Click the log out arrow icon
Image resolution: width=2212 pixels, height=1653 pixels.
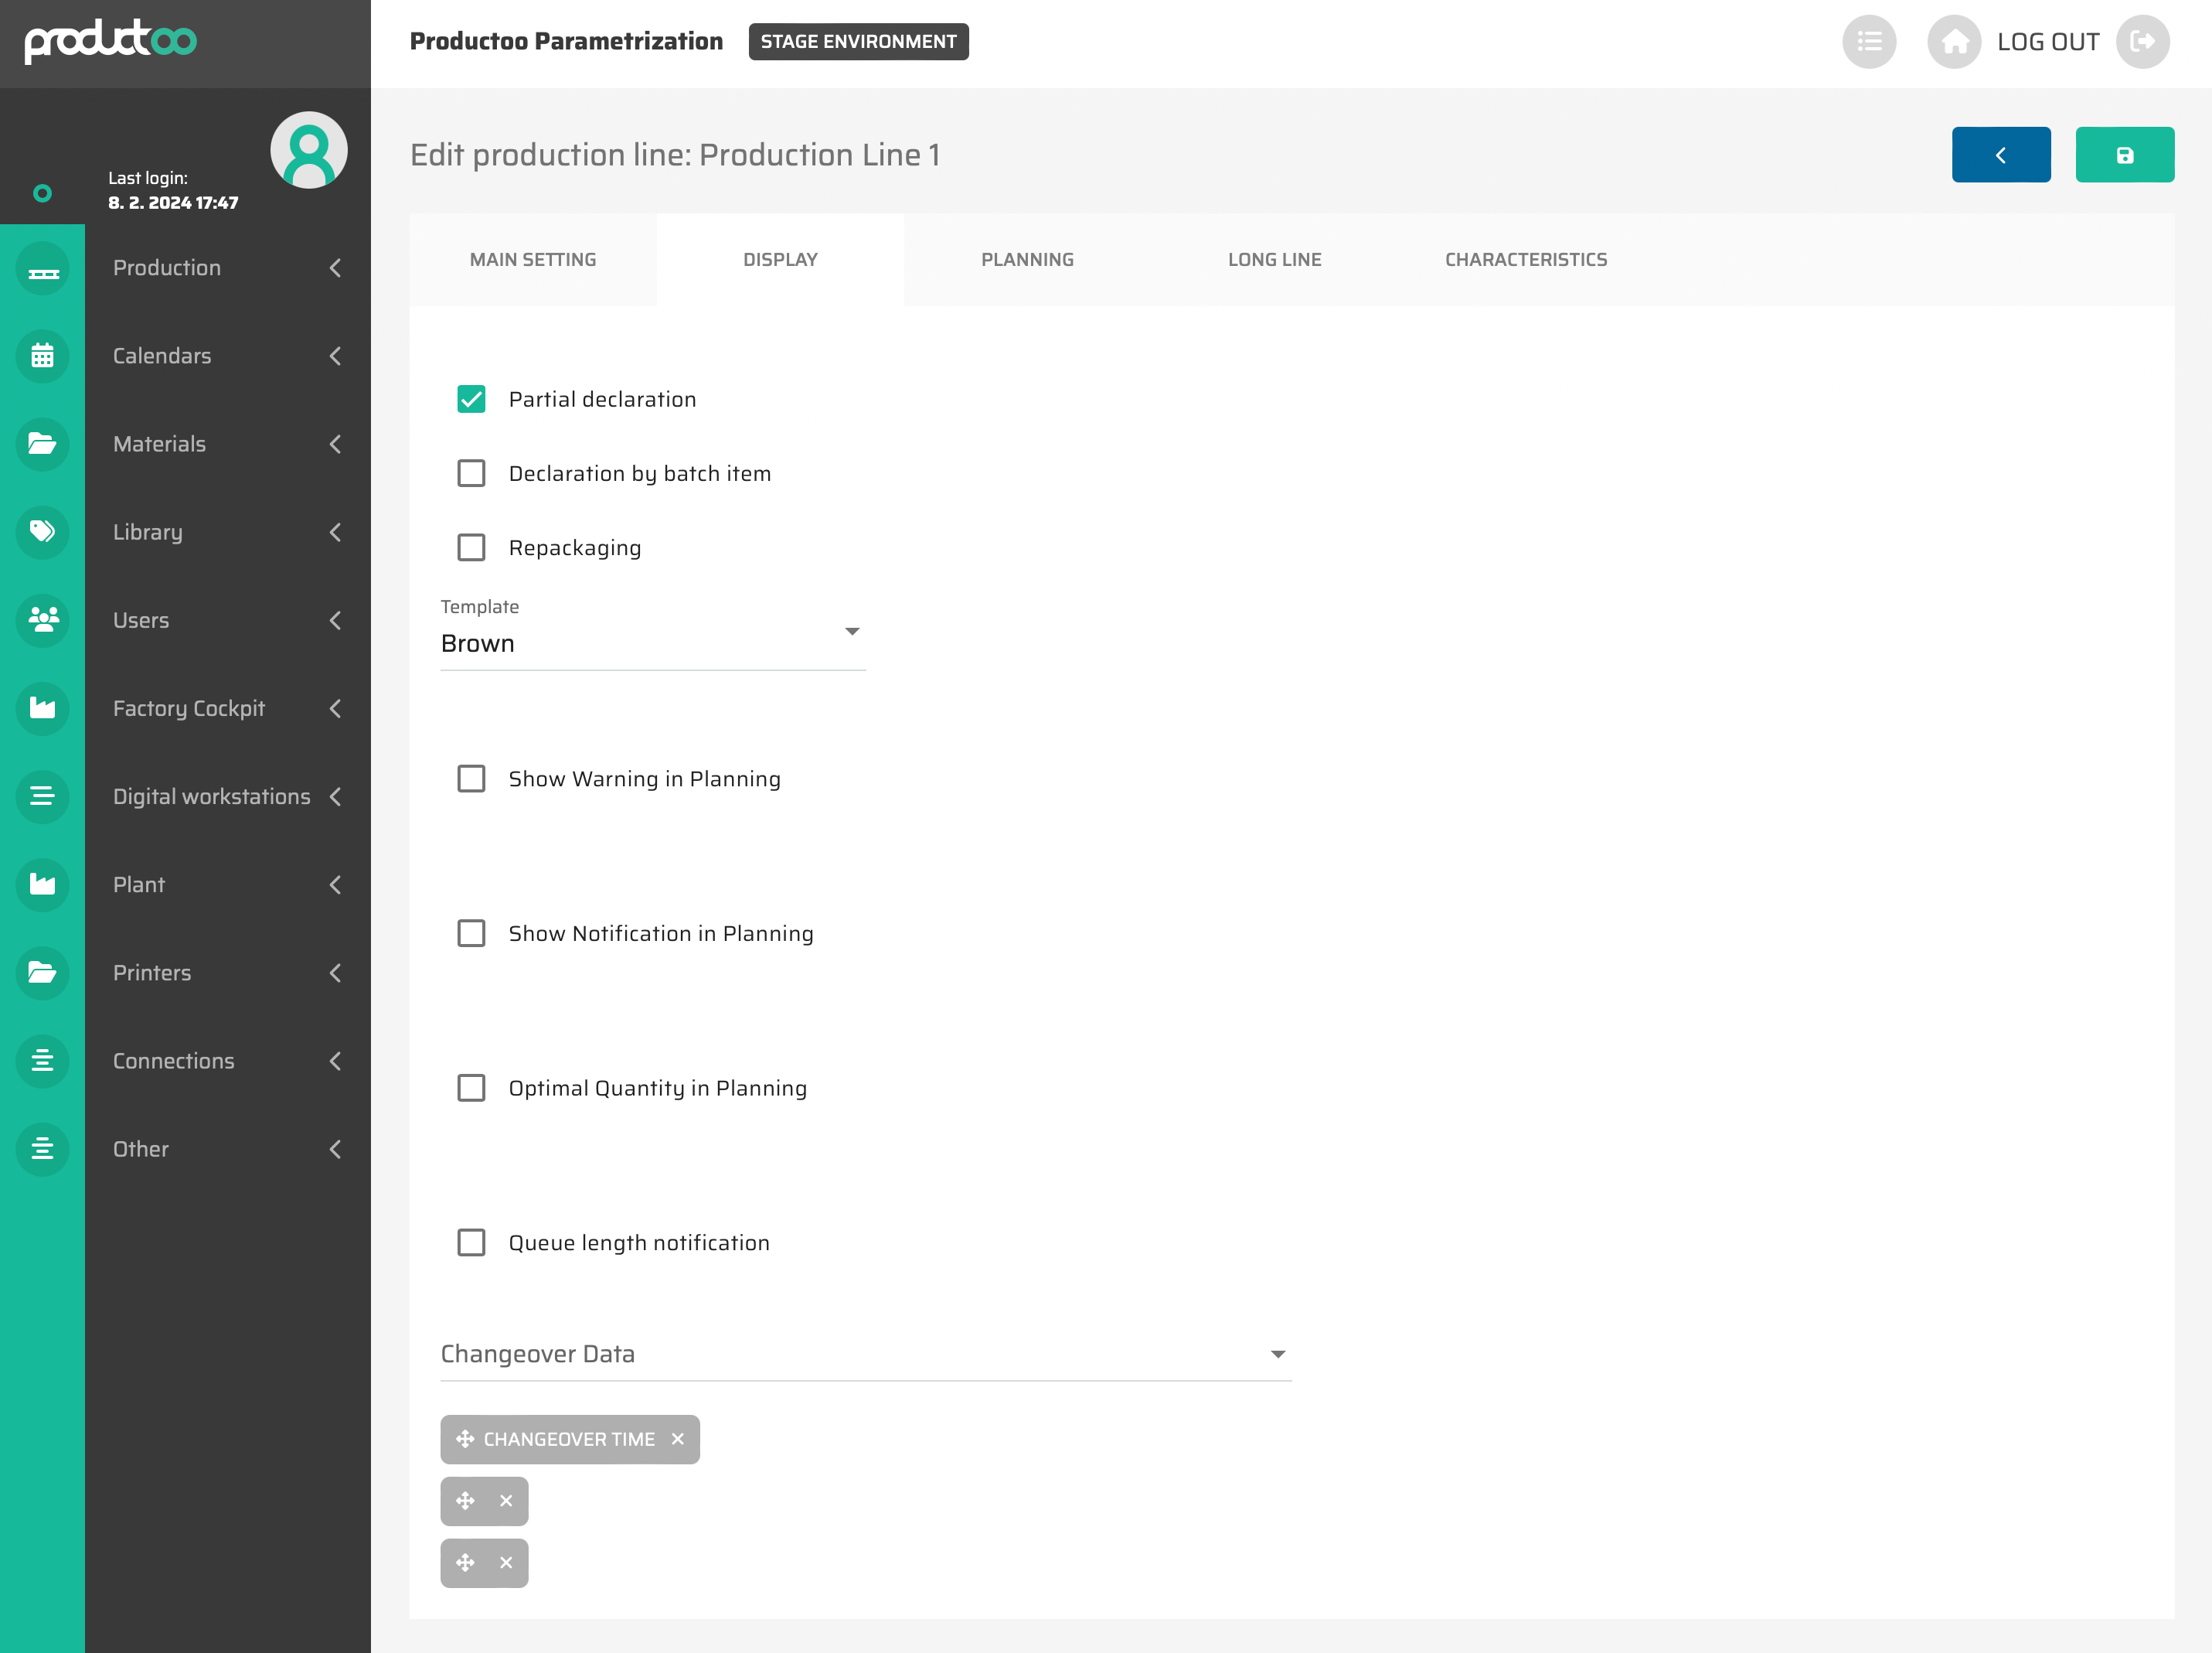pos(2142,42)
